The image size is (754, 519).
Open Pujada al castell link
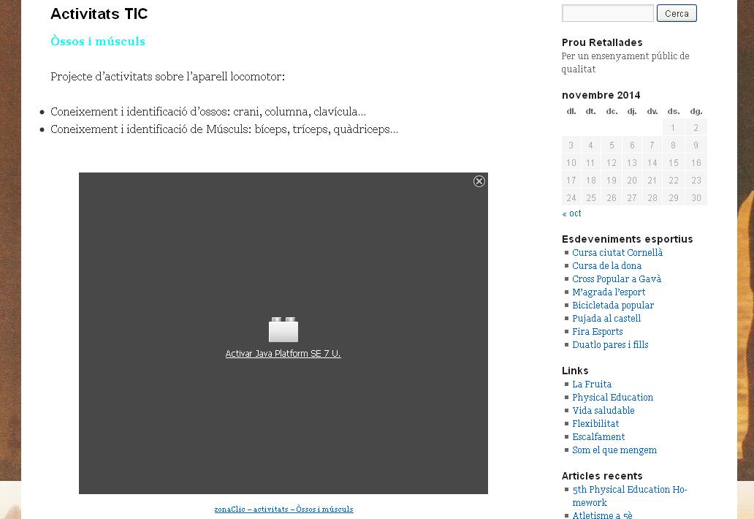[606, 319]
